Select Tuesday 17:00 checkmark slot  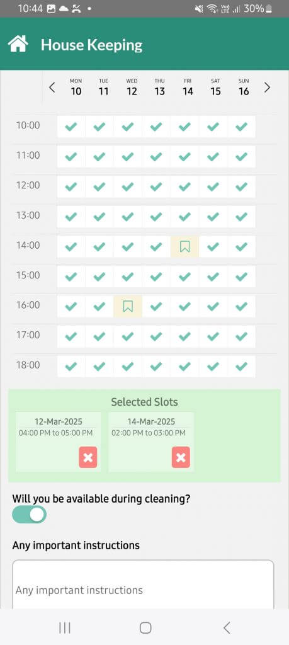99,336
